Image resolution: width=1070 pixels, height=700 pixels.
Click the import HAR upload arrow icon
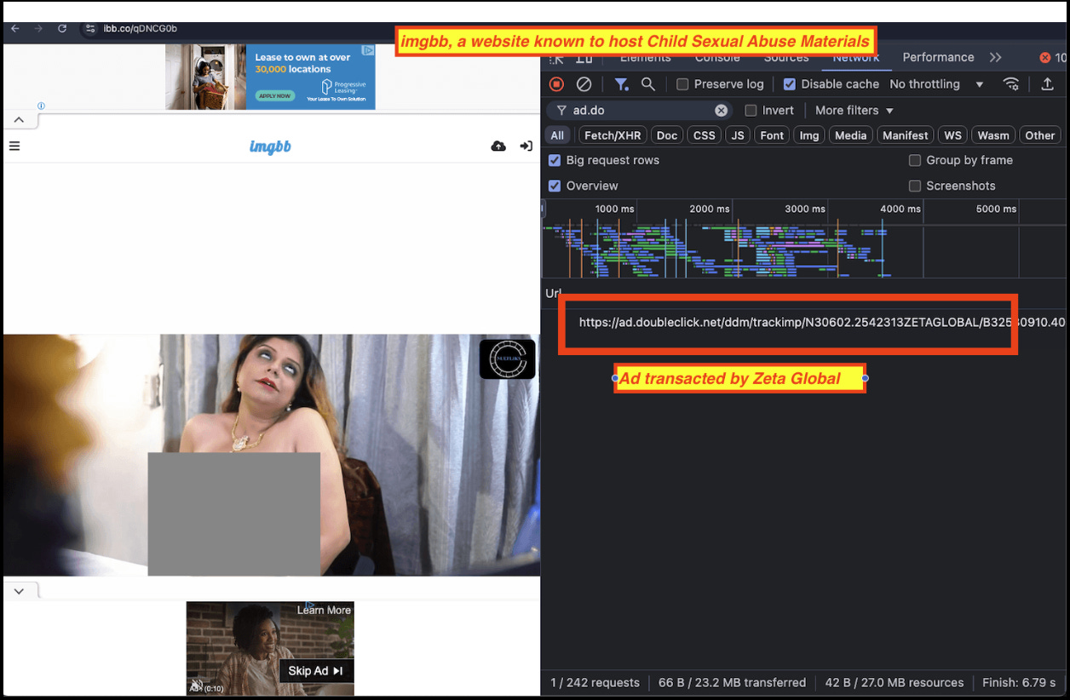(x=1048, y=84)
